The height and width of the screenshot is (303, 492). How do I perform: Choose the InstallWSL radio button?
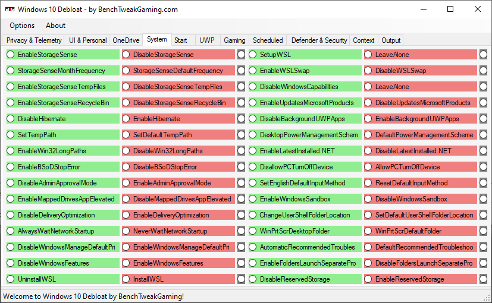(178, 279)
